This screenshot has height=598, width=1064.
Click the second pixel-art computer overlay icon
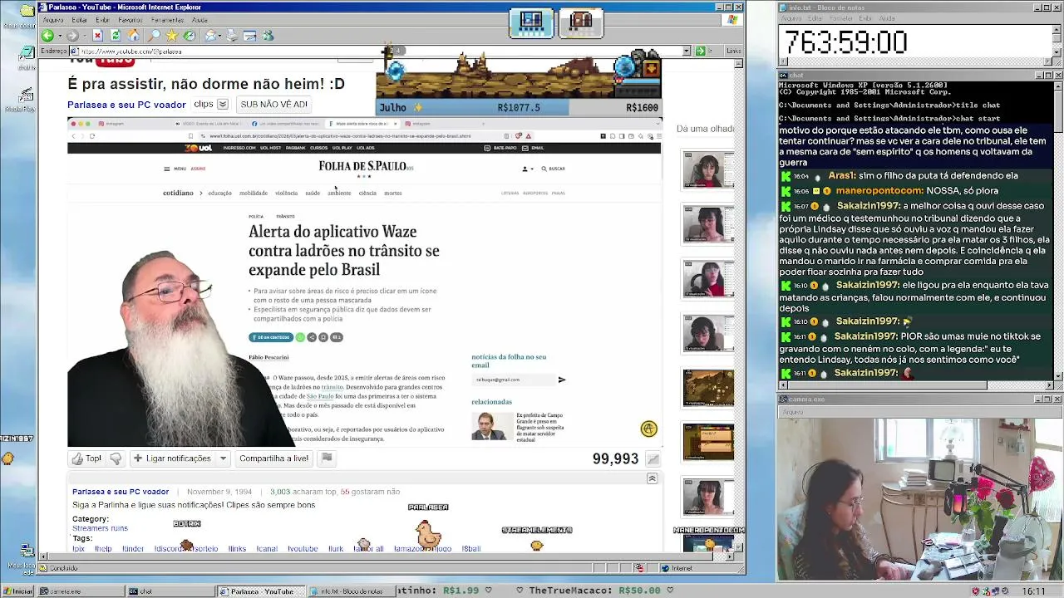click(x=581, y=22)
